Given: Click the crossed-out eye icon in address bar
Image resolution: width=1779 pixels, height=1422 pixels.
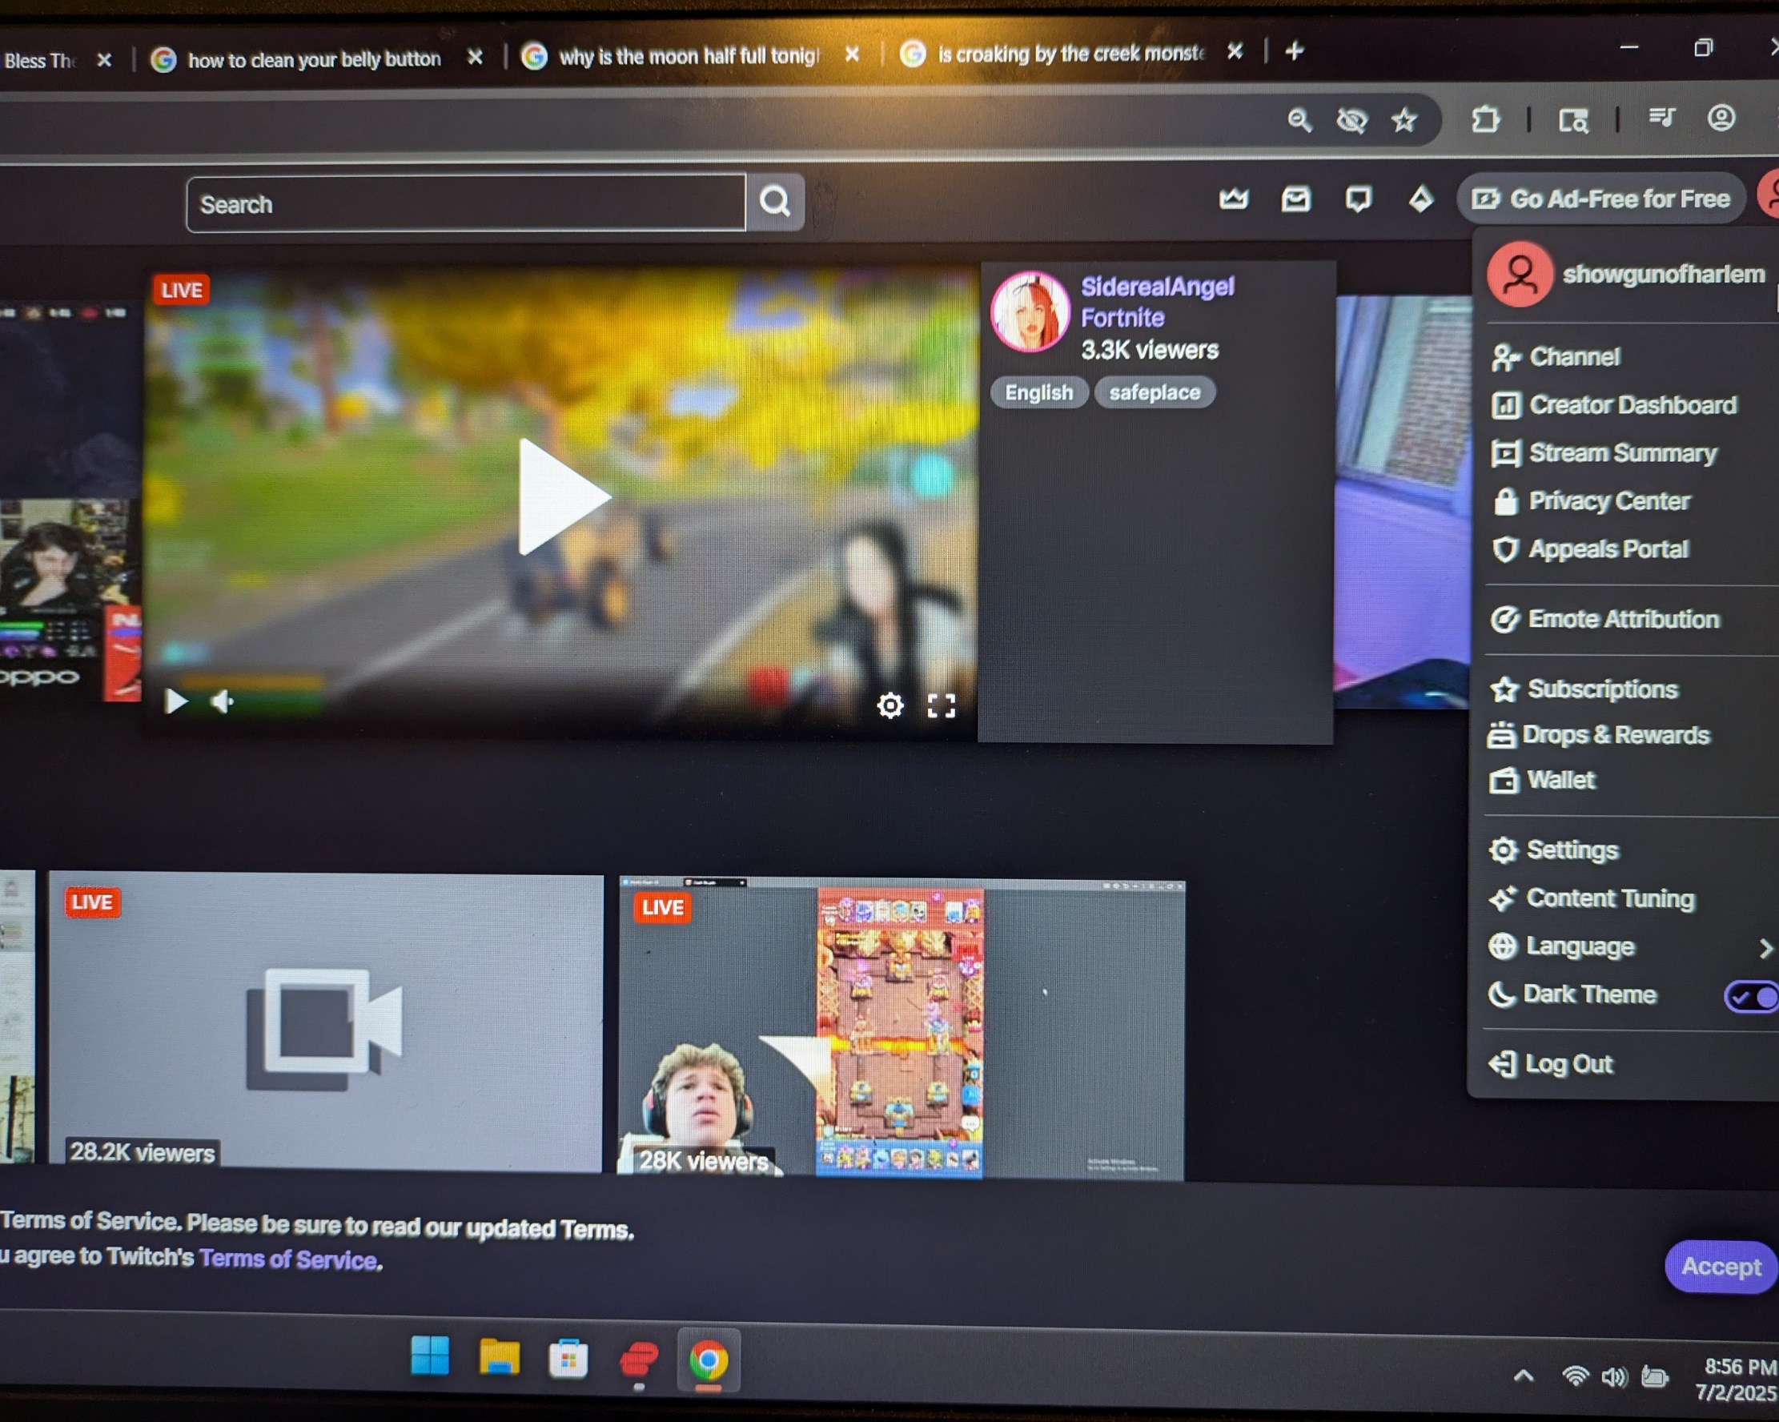Looking at the screenshot, I should tap(1351, 120).
